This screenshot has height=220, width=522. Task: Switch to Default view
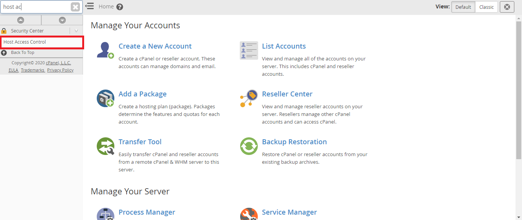[463, 7]
